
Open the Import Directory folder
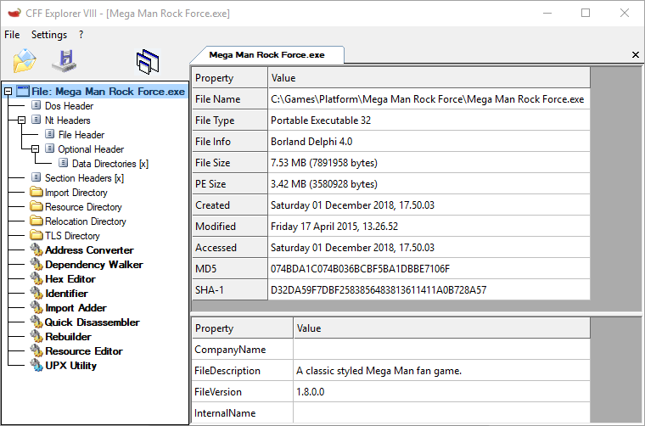(76, 193)
